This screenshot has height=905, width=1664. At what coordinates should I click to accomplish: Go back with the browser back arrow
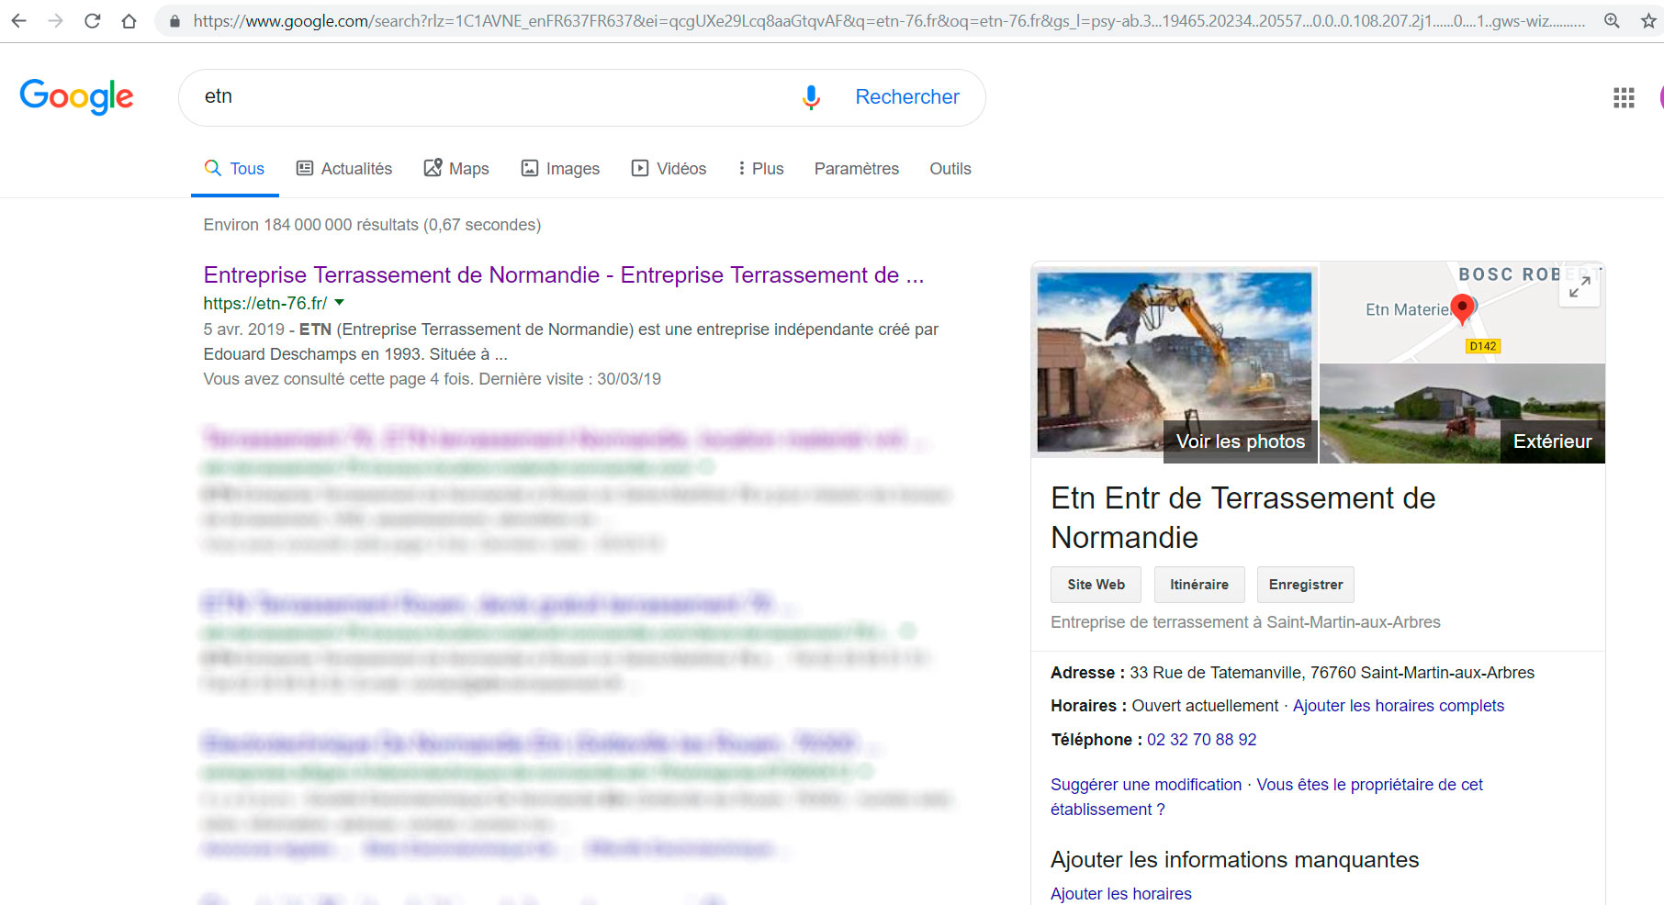tap(18, 20)
